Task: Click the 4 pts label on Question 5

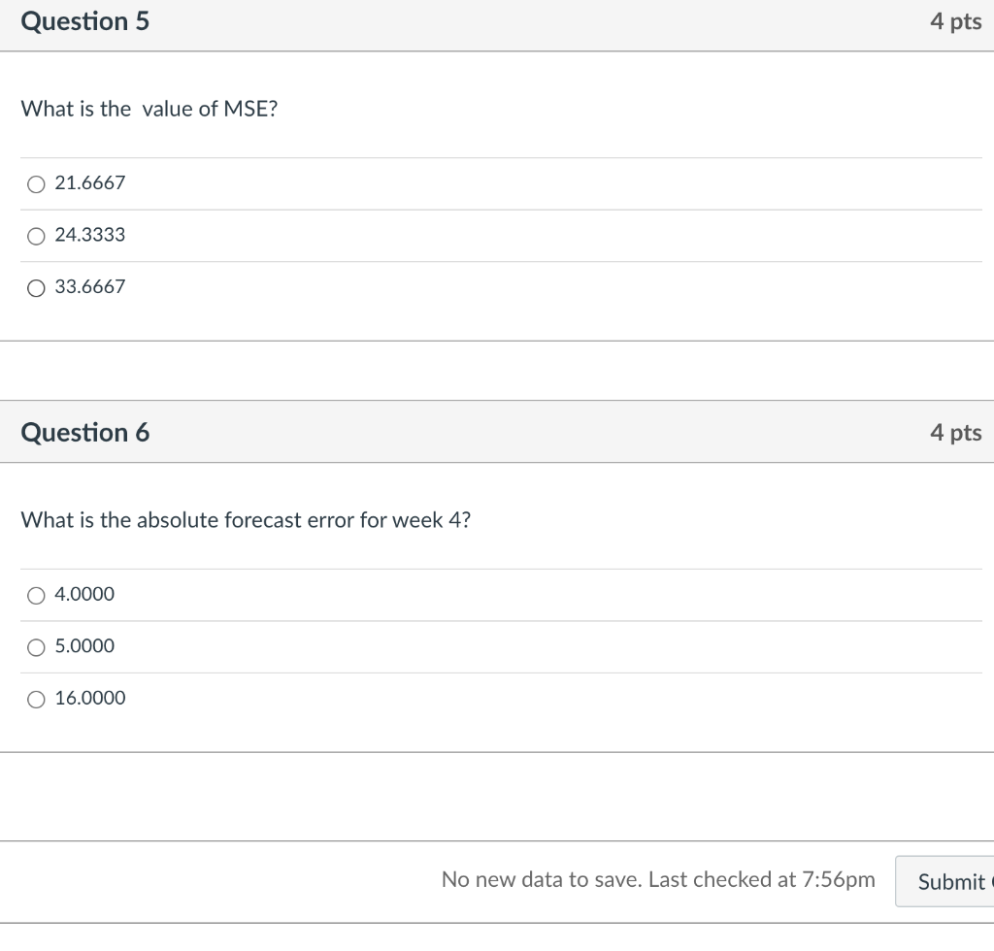Action: tap(955, 22)
